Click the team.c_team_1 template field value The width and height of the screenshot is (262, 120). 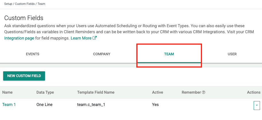coord(91,105)
